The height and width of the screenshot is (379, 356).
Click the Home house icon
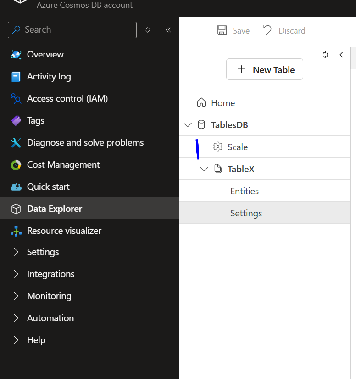point(201,102)
